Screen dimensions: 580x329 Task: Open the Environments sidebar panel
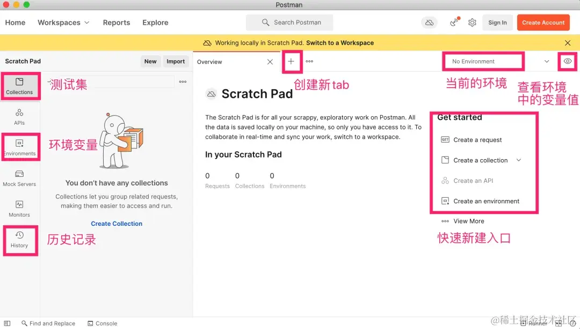(x=19, y=148)
